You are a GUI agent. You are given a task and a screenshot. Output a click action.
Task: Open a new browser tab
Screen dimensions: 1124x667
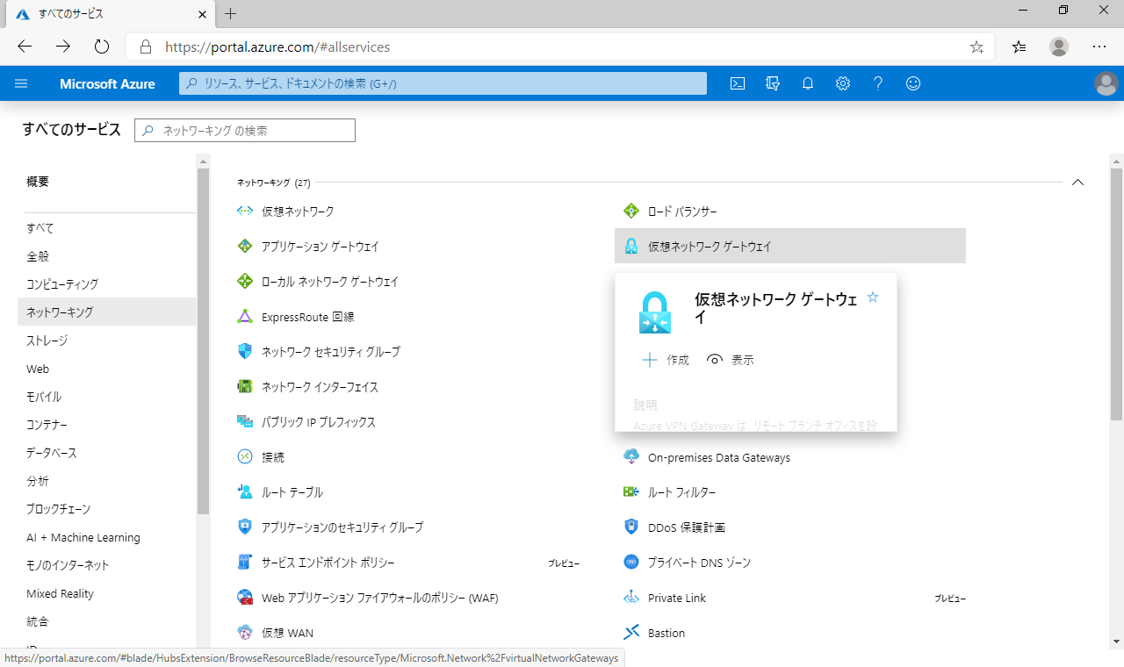click(231, 13)
